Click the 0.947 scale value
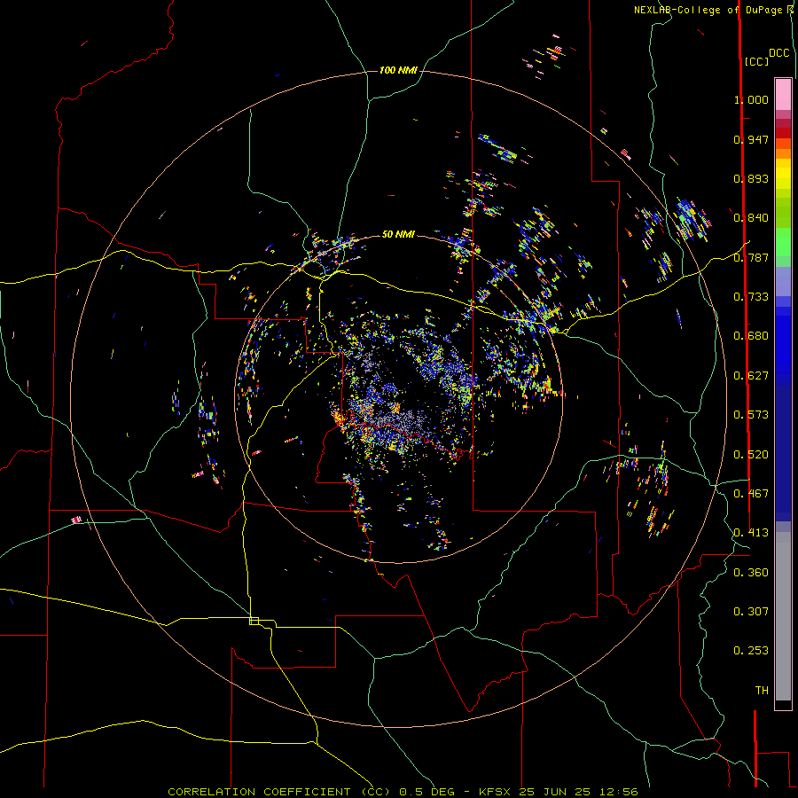Viewport: 798px width, 798px height. tap(751, 139)
